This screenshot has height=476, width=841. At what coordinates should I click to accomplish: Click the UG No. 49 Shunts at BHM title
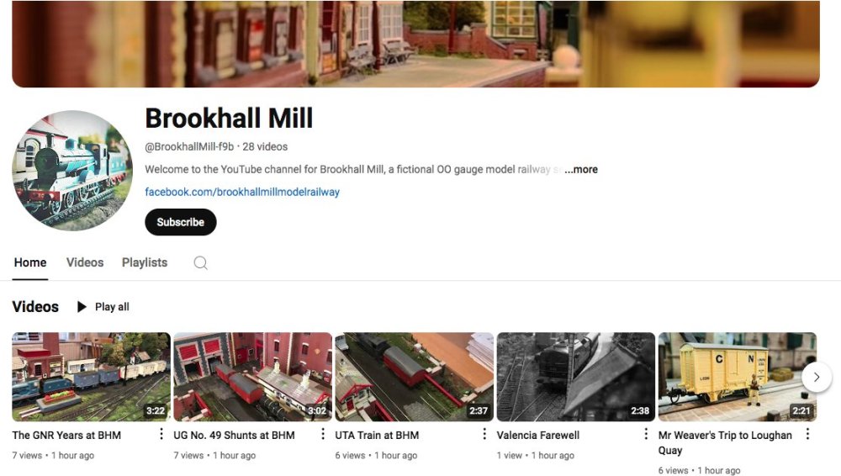234,436
